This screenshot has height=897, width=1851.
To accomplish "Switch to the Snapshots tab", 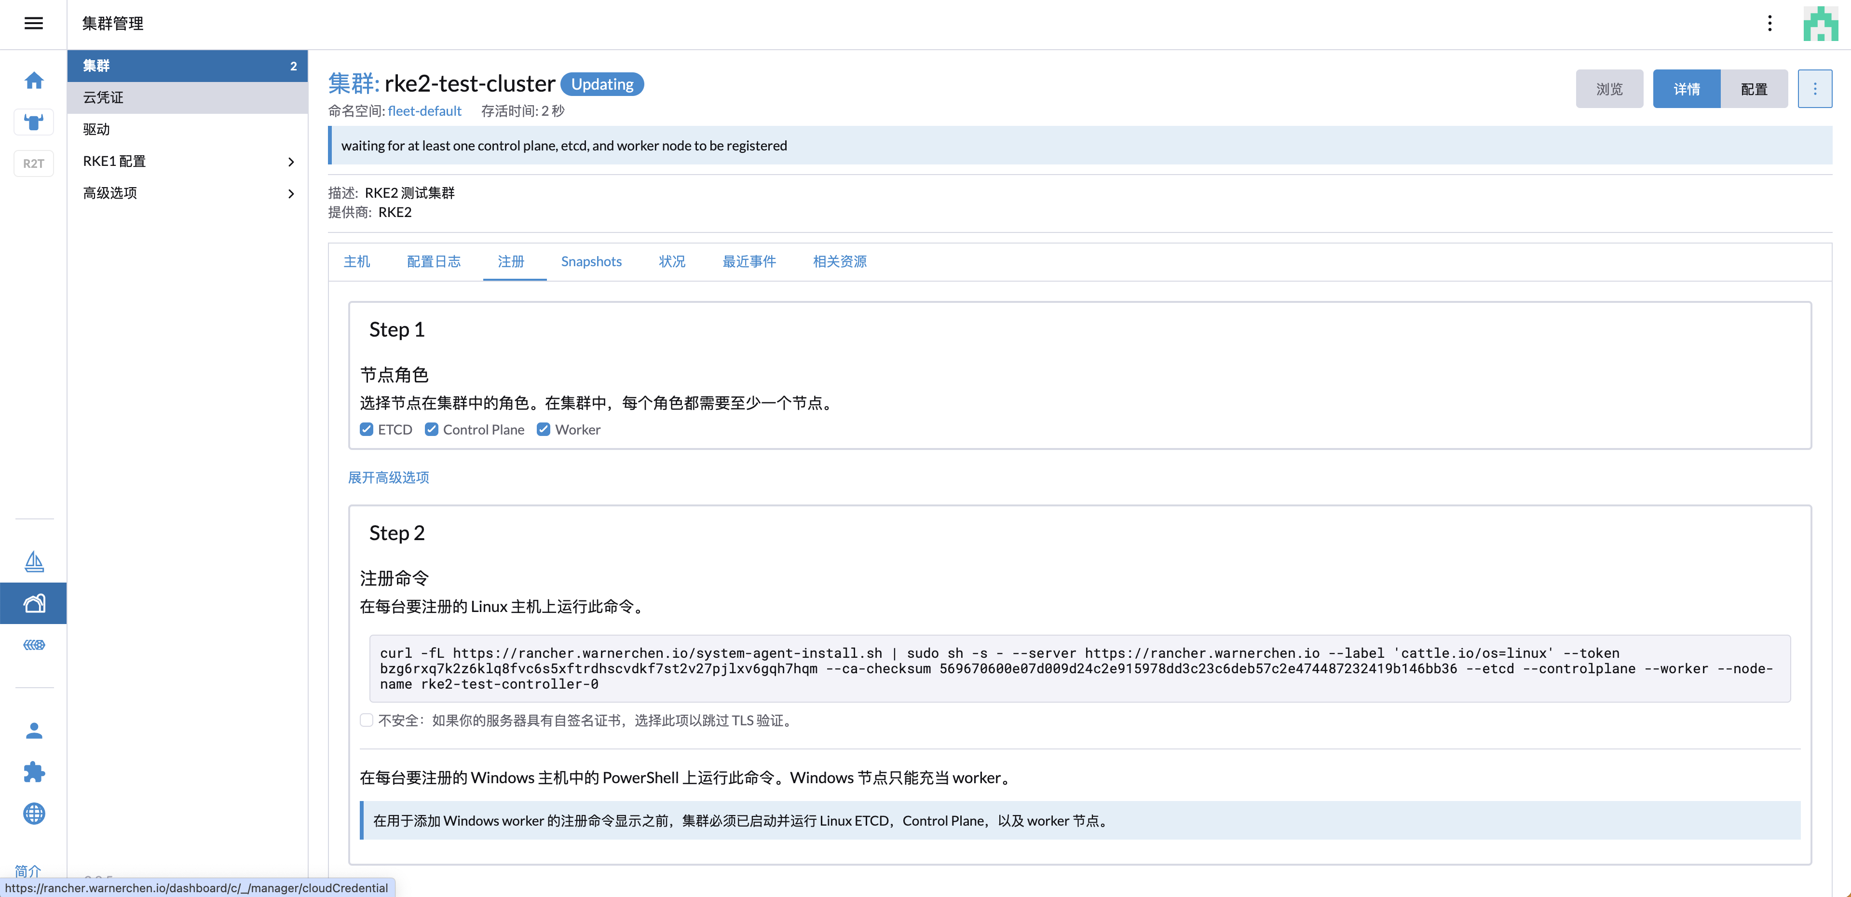I will pos(591,261).
